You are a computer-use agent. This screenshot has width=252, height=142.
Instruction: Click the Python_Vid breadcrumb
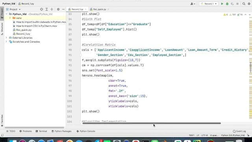tap(9, 4)
